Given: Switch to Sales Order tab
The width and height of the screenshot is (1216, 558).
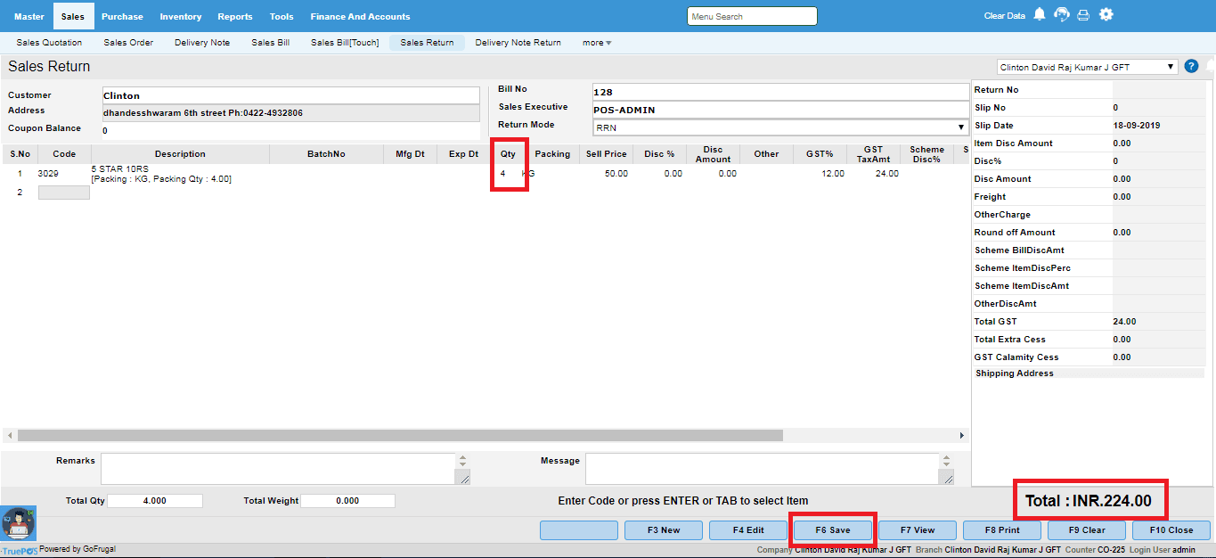Looking at the screenshot, I should [x=128, y=42].
